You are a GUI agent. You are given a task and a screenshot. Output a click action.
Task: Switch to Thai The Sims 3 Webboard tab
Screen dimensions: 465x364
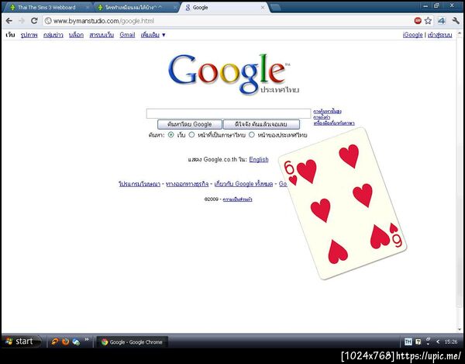point(46,8)
